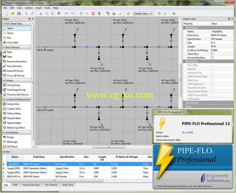Click the water drop fluid zone icon
Image resolution: width=236 pixels, height=193 pixels.
point(120,13)
